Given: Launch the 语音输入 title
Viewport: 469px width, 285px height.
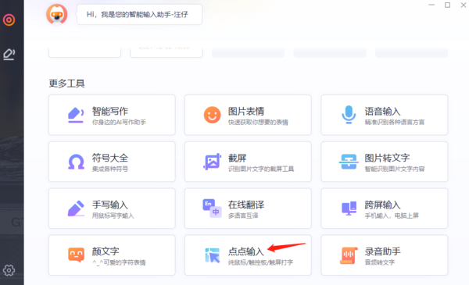Looking at the screenshot, I should point(382,111).
